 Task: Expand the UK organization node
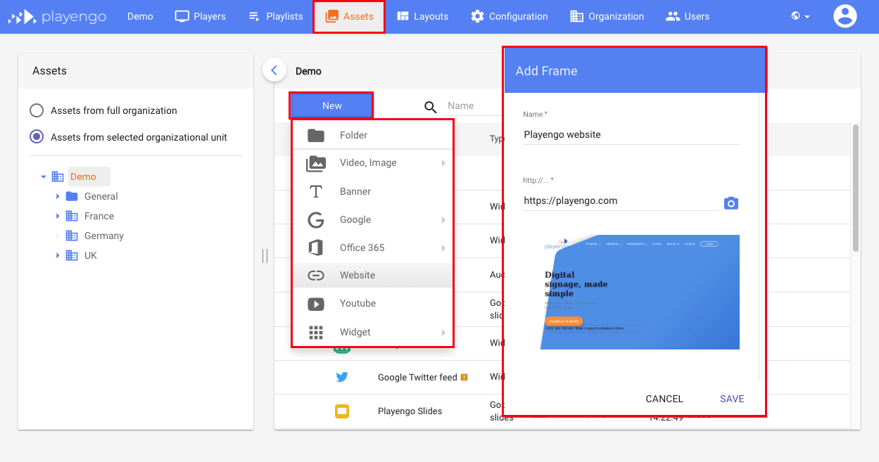pos(58,255)
